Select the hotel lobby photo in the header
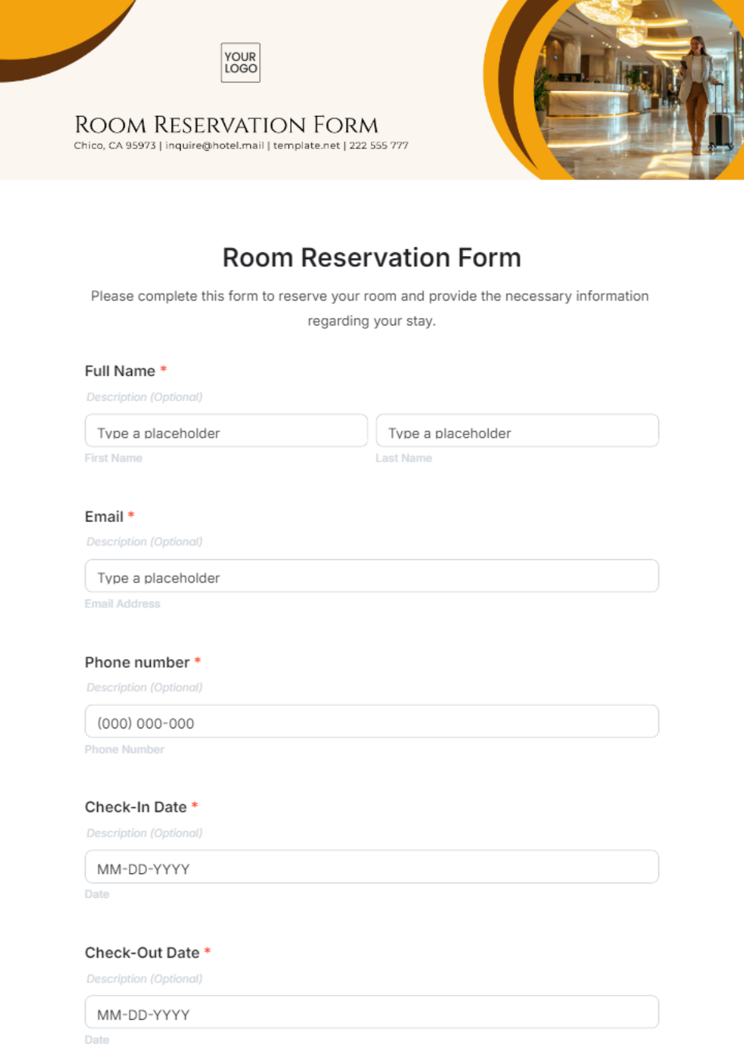Image resolution: width=744 pixels, height=1054 pixels. pyautogui.click(x=639, y=87)
